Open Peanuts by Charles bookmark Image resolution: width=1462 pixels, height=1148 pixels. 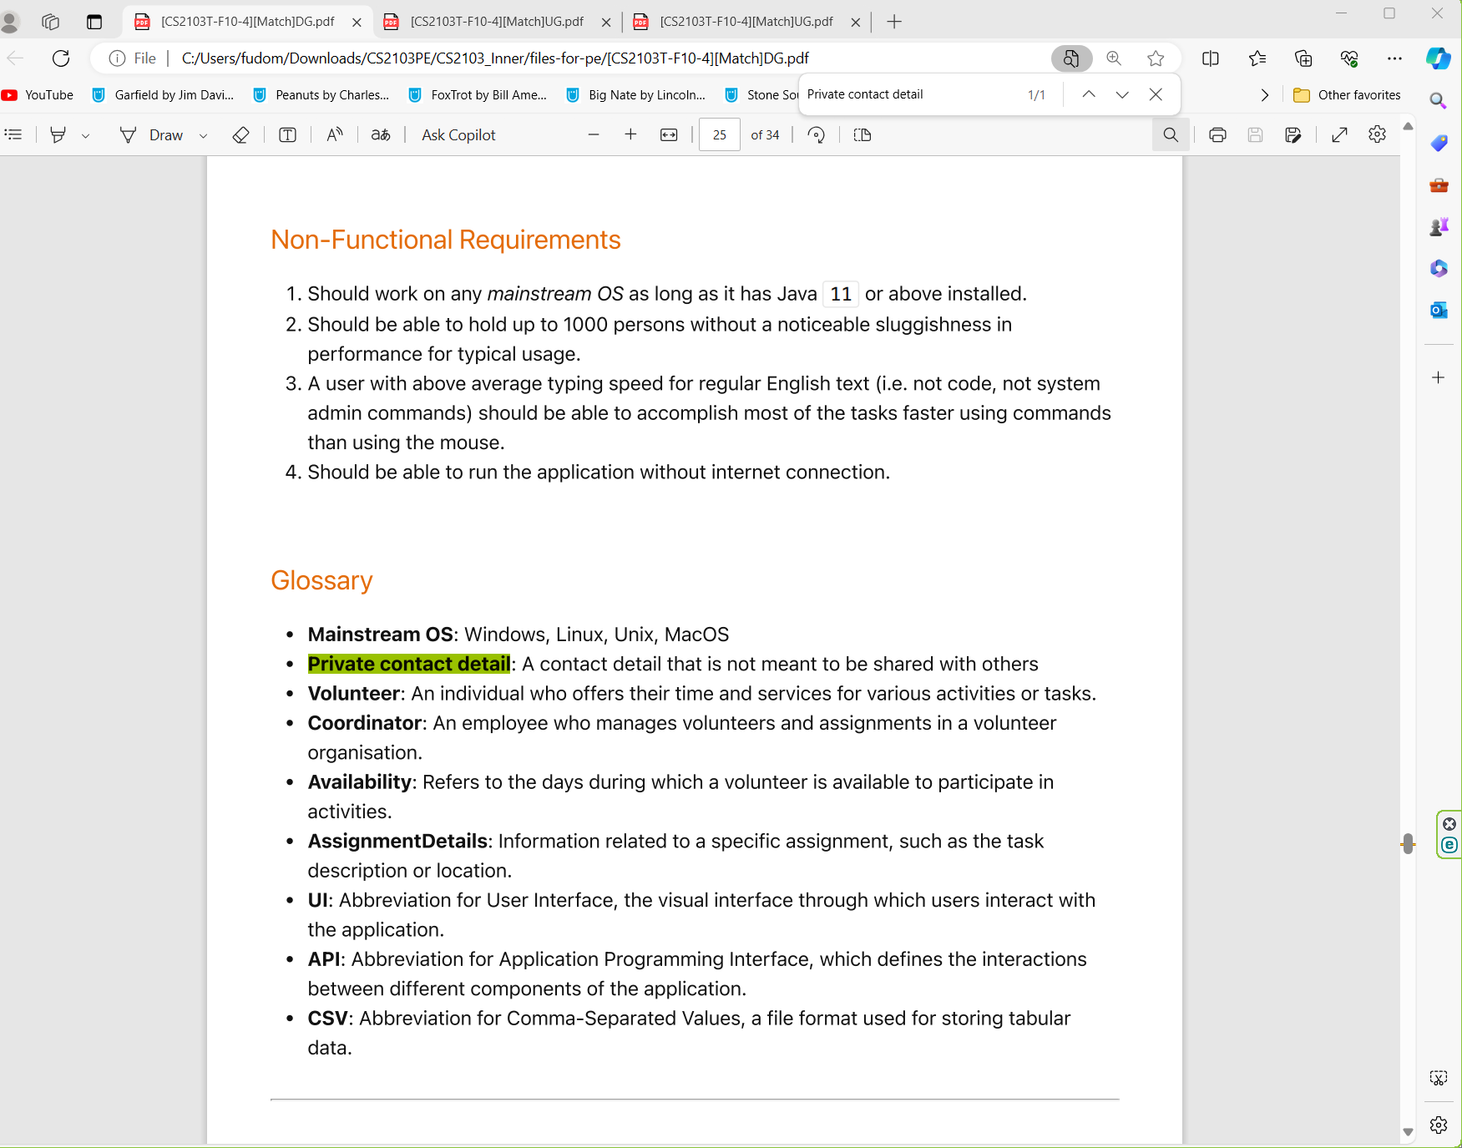click(x=321, y=95)
